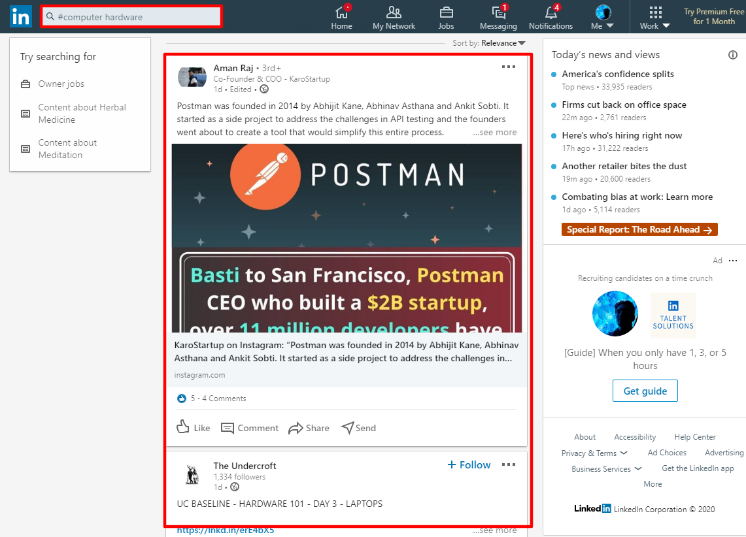Open the Help Center footer link
This screenshot has height=537, width=746.
tap(694, 437)
